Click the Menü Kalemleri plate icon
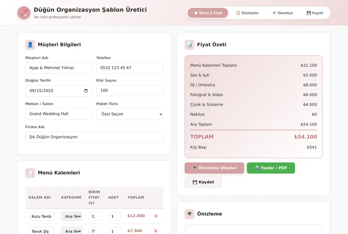 30,173
